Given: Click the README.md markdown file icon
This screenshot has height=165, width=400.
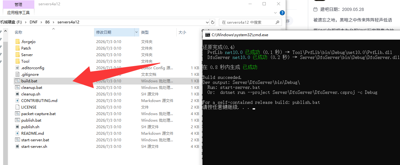Looking at the screenshot, I should pos(17,133).
